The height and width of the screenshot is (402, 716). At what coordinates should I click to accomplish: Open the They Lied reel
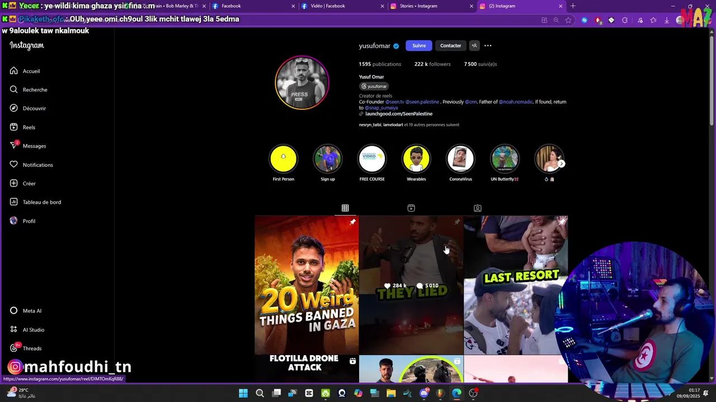coord(411,285)
